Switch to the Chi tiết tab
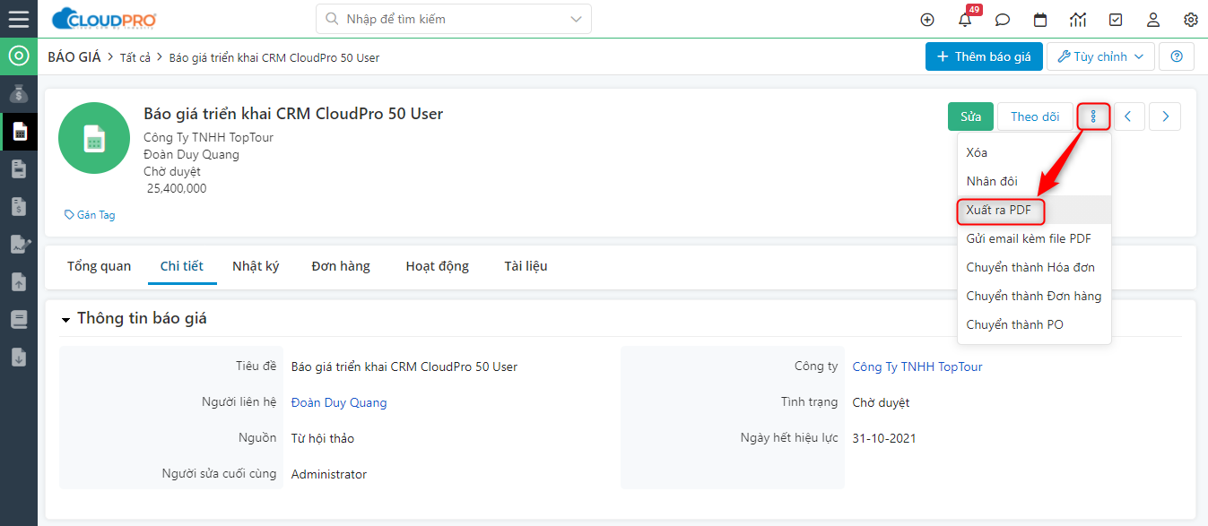 (182, 266)
